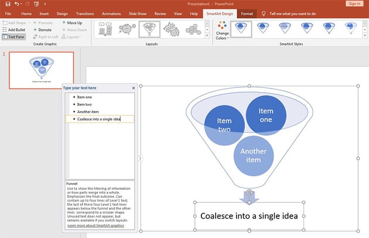Click the Save icon in title bar
369x238 pixels.
pyautogui.click(x=6, y=4)
